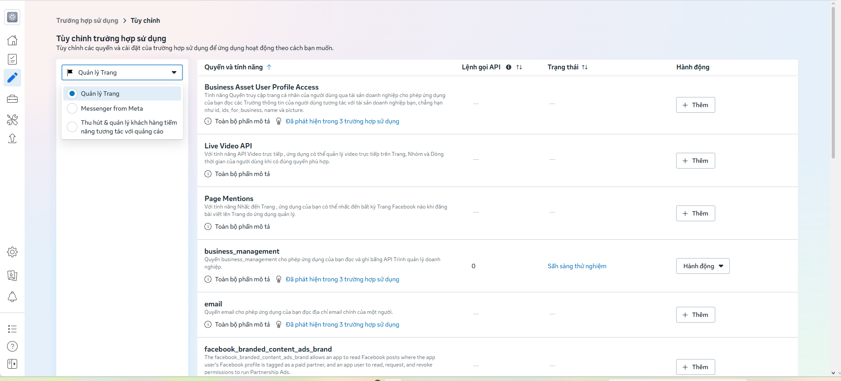Click the lightbulb icon in the business_management row
Screen dimensions: 841x381
click(x=279, y=279)
